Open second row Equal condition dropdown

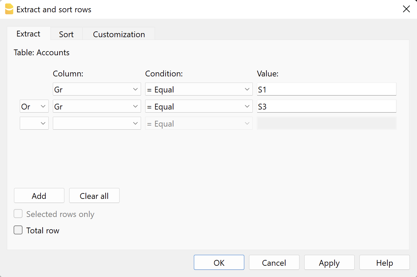(x=199, y=106)
